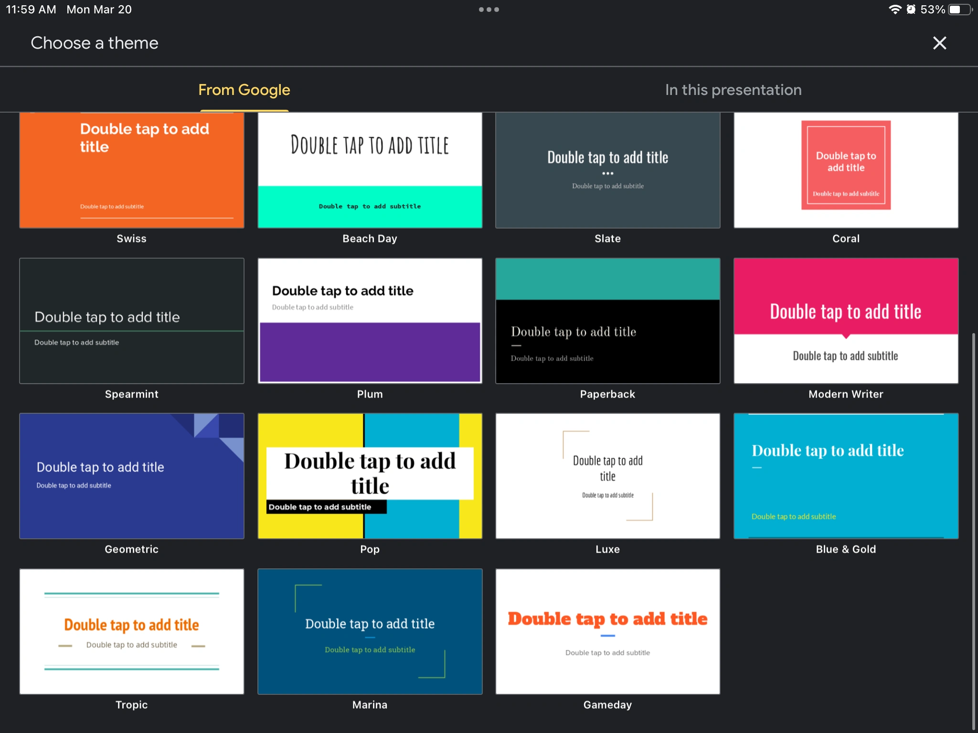978x733 pixels.
Task: Select the From Google tab
Action: (244, 90)
